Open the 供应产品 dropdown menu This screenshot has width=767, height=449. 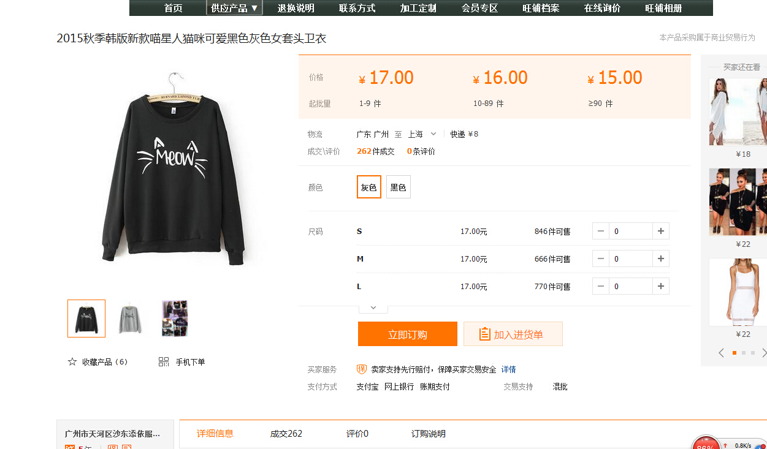(x=234, y=8)
